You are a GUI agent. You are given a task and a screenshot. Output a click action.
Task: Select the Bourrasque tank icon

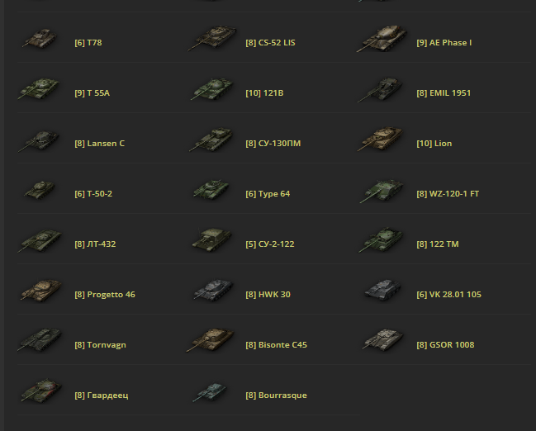tap(210, 391)
